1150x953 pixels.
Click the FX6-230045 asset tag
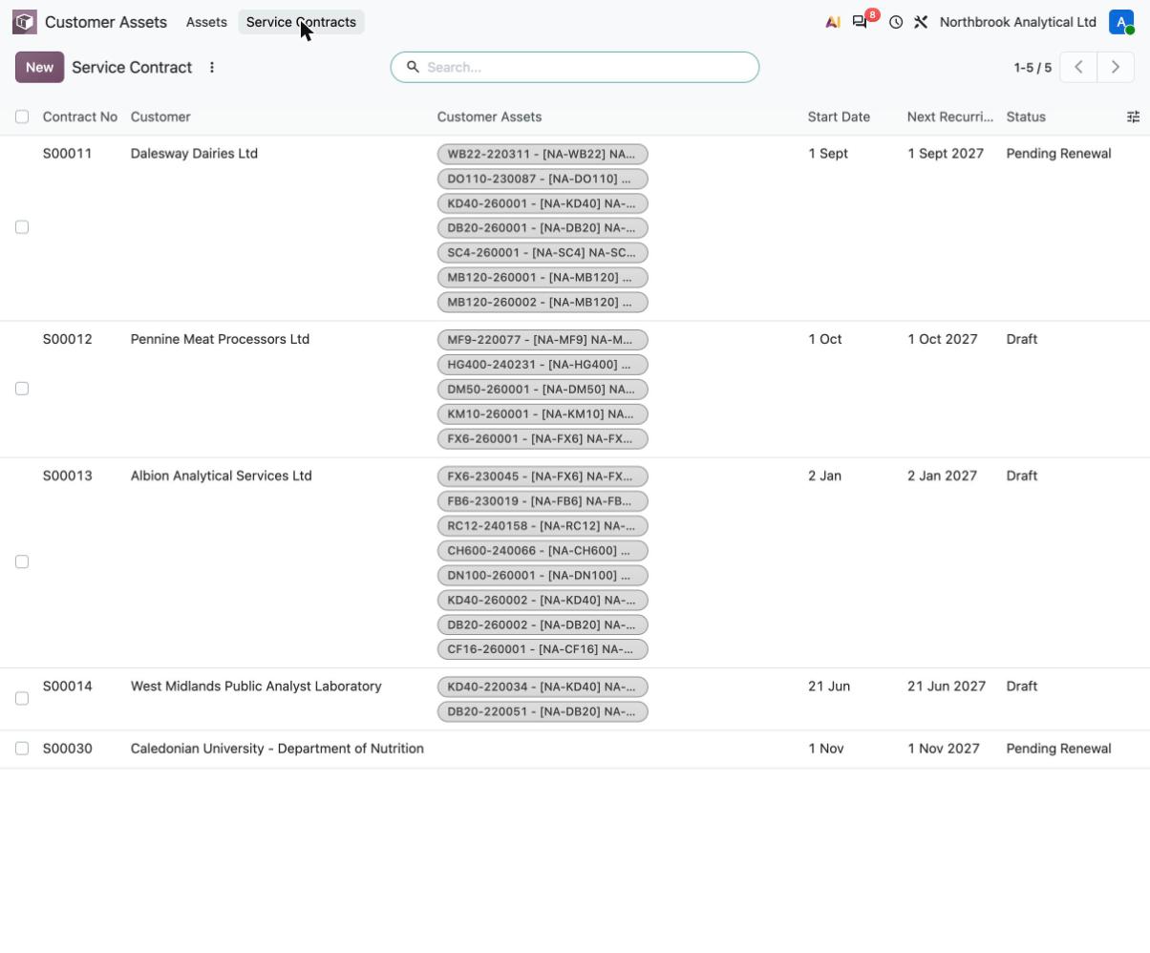click(x=543, y=476)
